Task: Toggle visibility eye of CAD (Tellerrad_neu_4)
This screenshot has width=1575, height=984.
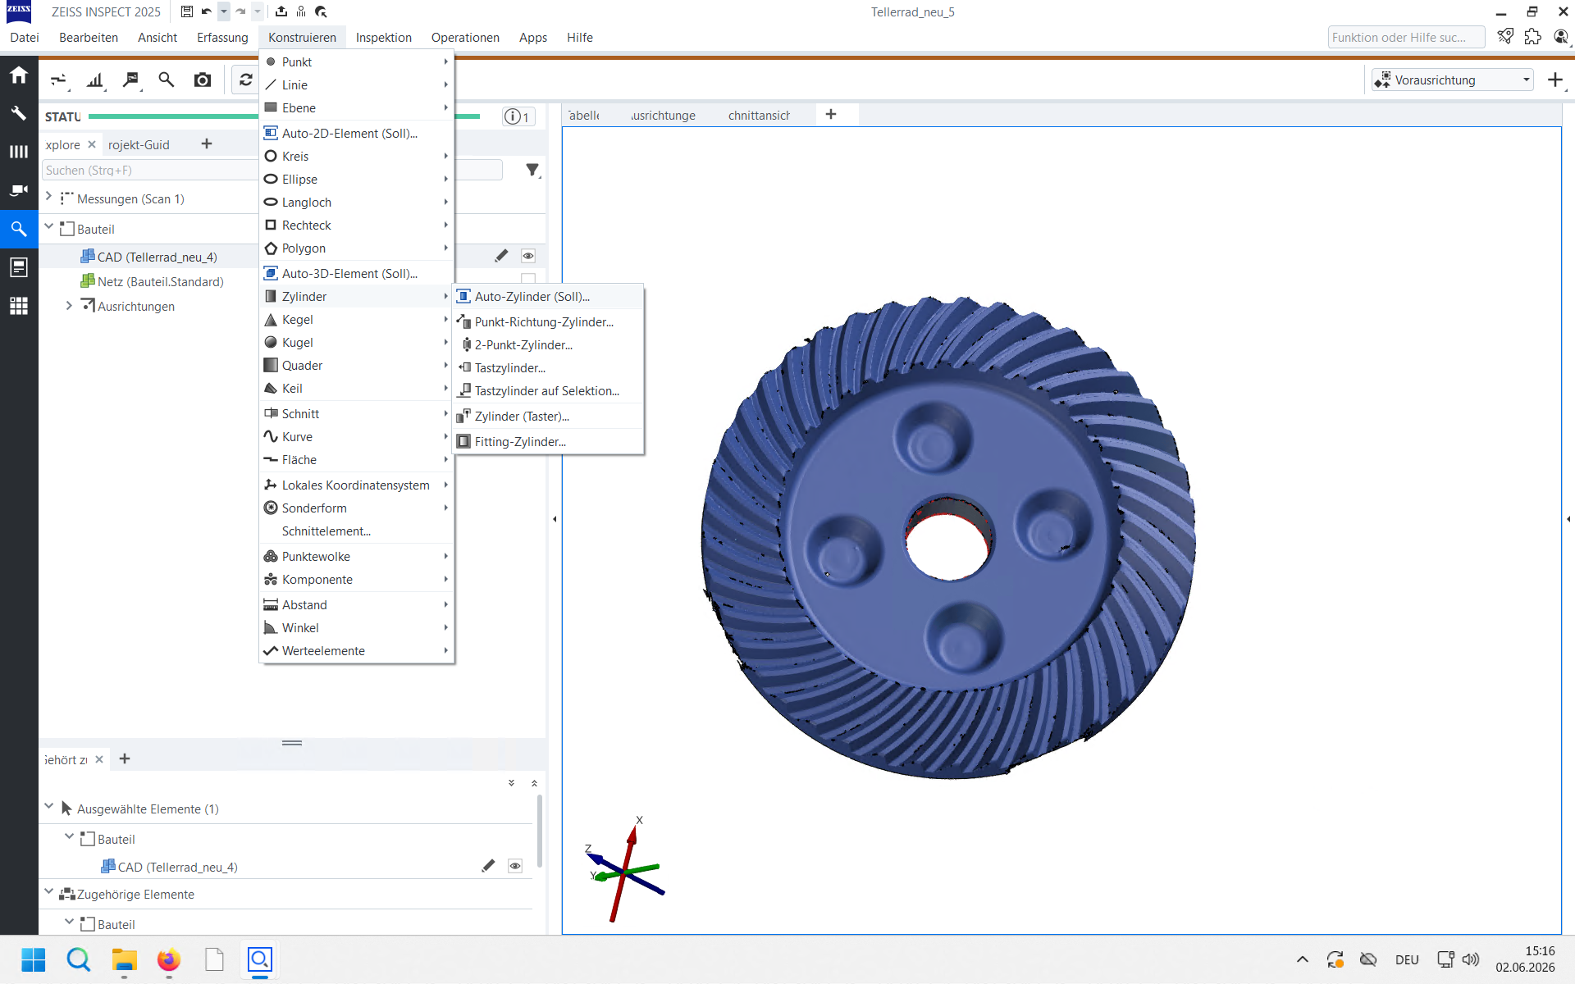Action: tap(528, 256)
